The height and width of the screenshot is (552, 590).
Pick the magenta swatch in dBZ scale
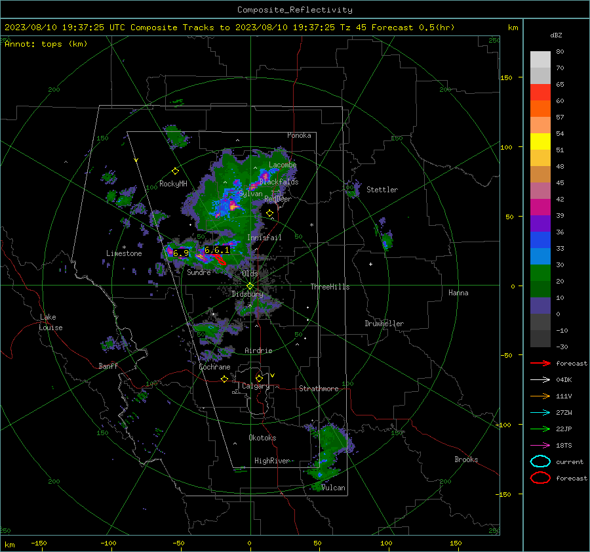tap(540, 207)
